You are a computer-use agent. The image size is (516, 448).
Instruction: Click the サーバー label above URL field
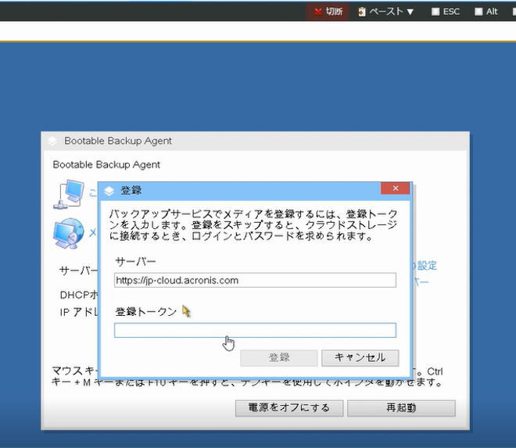135,262
